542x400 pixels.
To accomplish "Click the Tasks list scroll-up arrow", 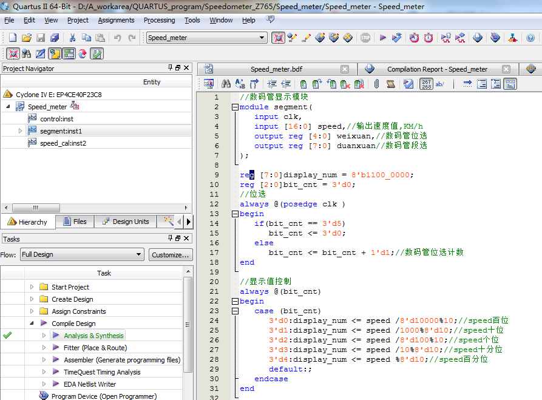I will tap(188, 271).
